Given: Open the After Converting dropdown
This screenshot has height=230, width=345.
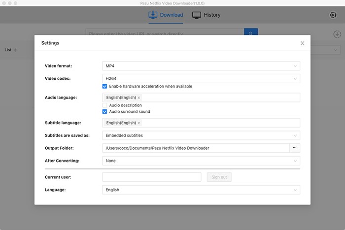Looking at the screenshot, I should click(x=201, y=161).
